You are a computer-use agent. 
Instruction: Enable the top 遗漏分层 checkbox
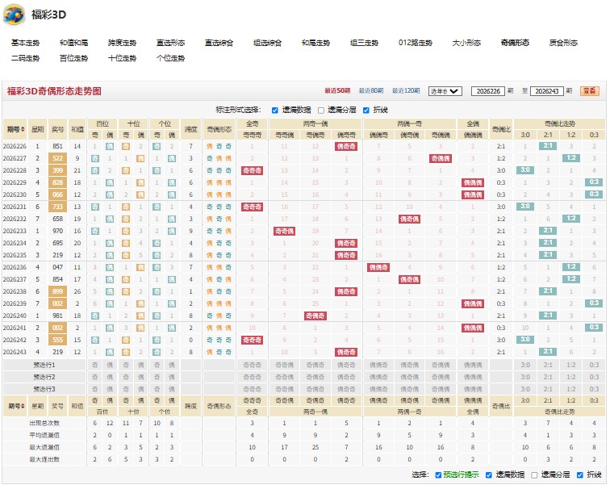click(321, 111)
